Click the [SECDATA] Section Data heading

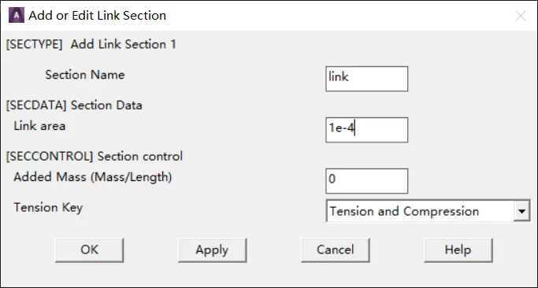click(74, 105)
